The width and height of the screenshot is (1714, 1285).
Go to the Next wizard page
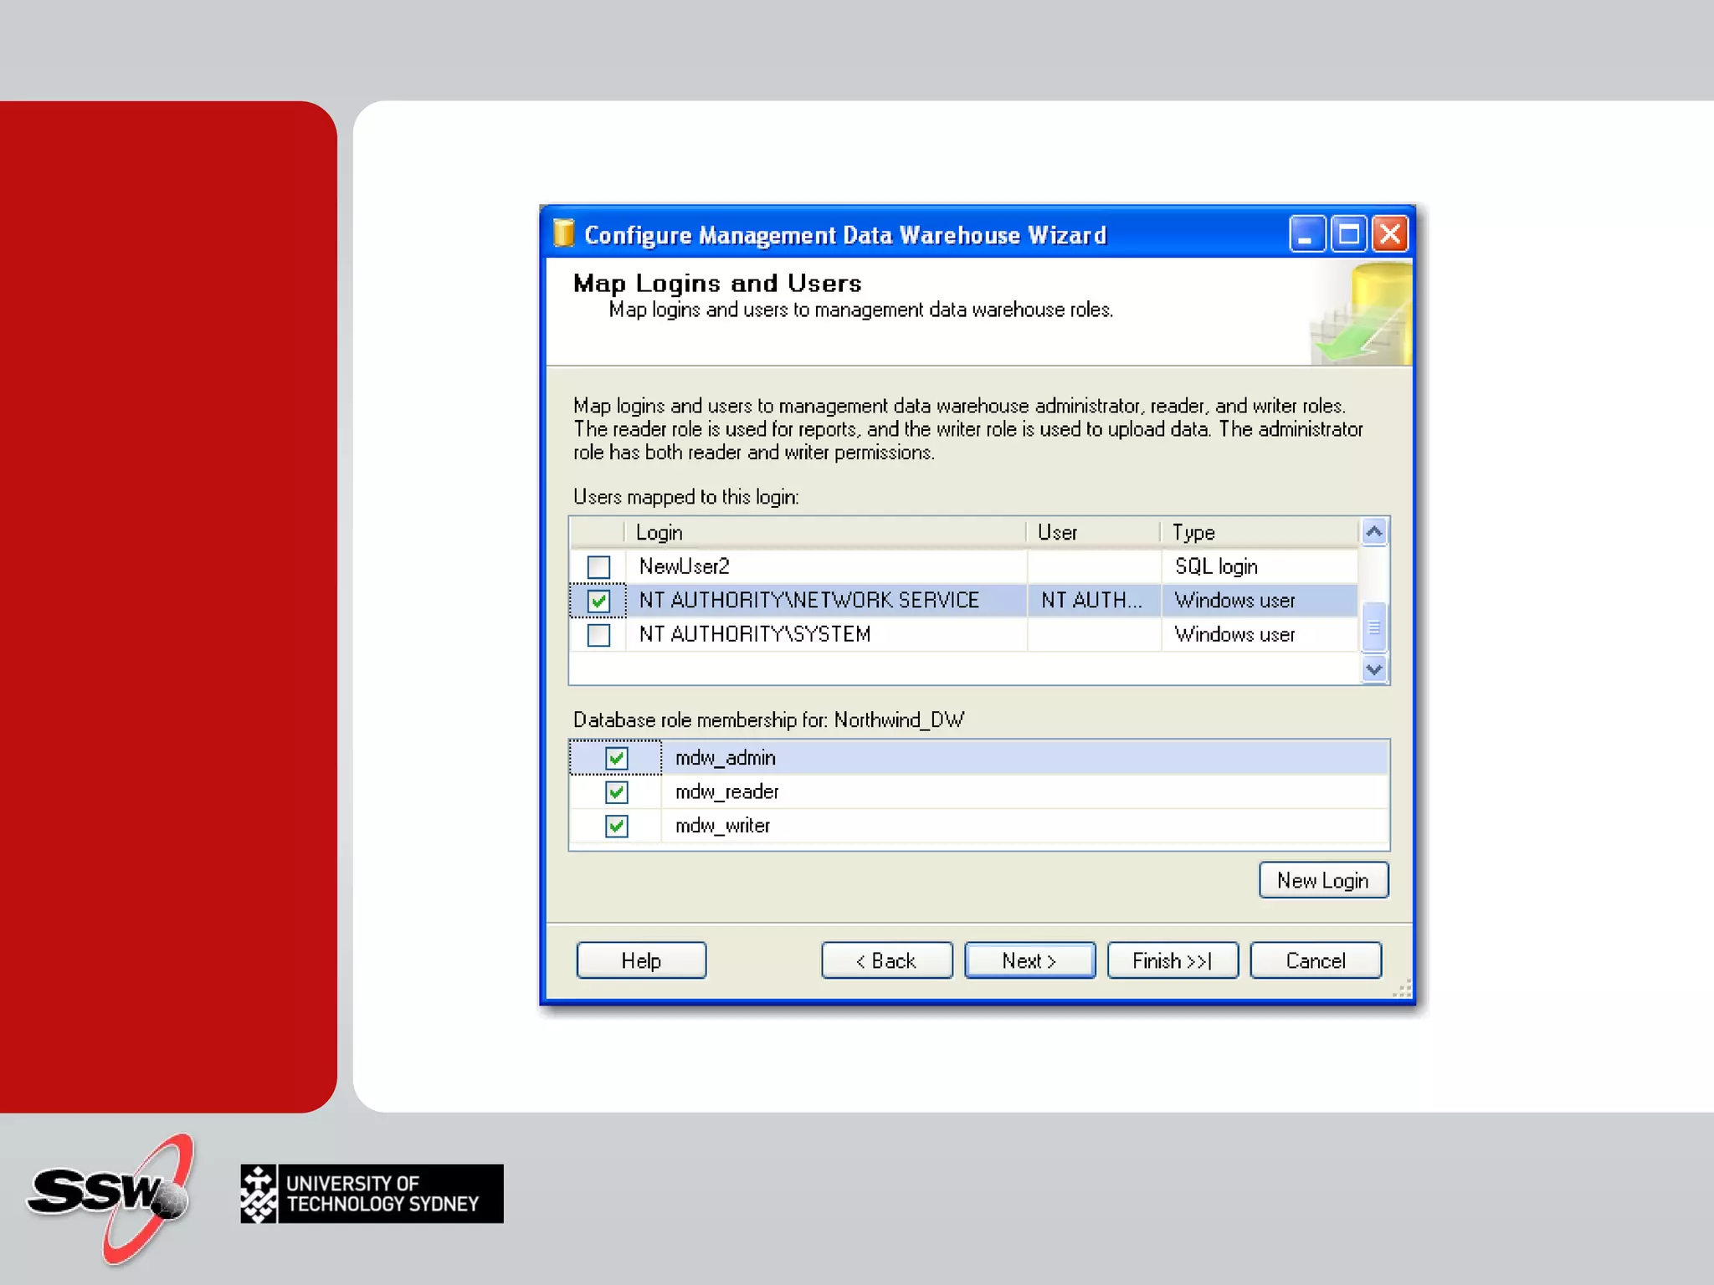[x=1029, y=960]
